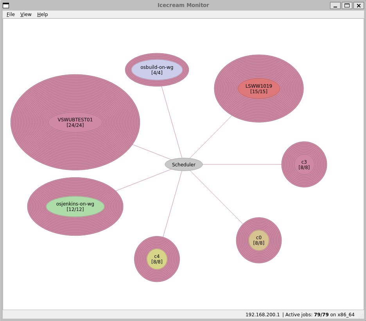Click the VSWUBTEST01 host node
Image resolution: width=366 pixels, height=321 pixels.
[75, 123]
